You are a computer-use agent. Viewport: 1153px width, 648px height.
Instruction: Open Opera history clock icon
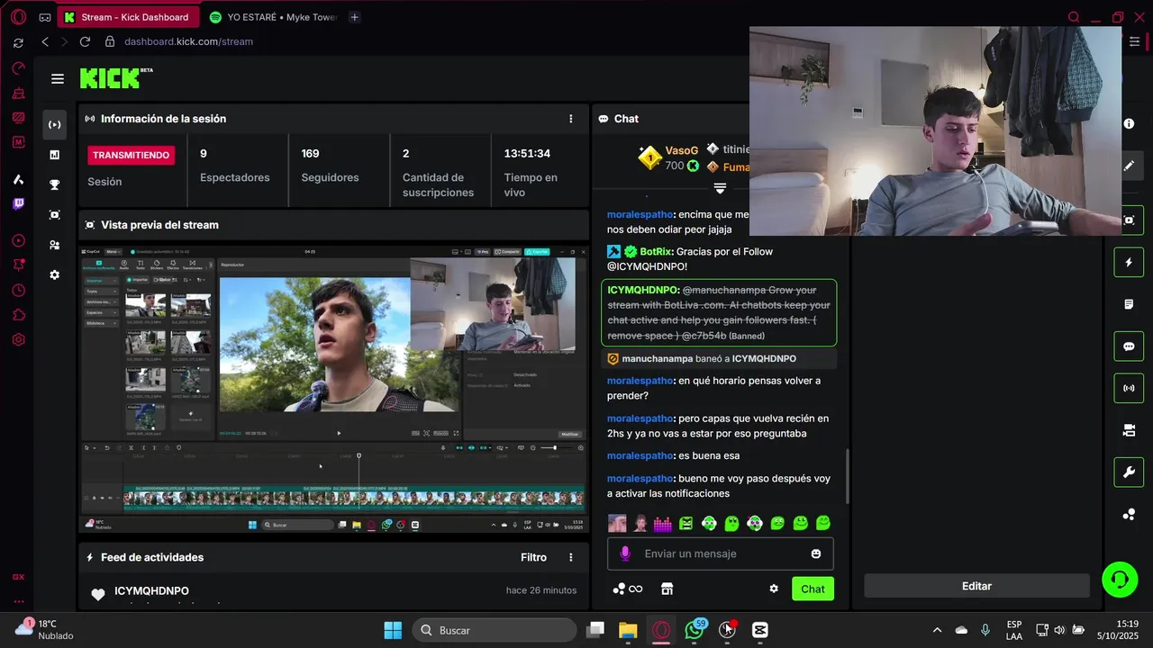pos(18,290)
